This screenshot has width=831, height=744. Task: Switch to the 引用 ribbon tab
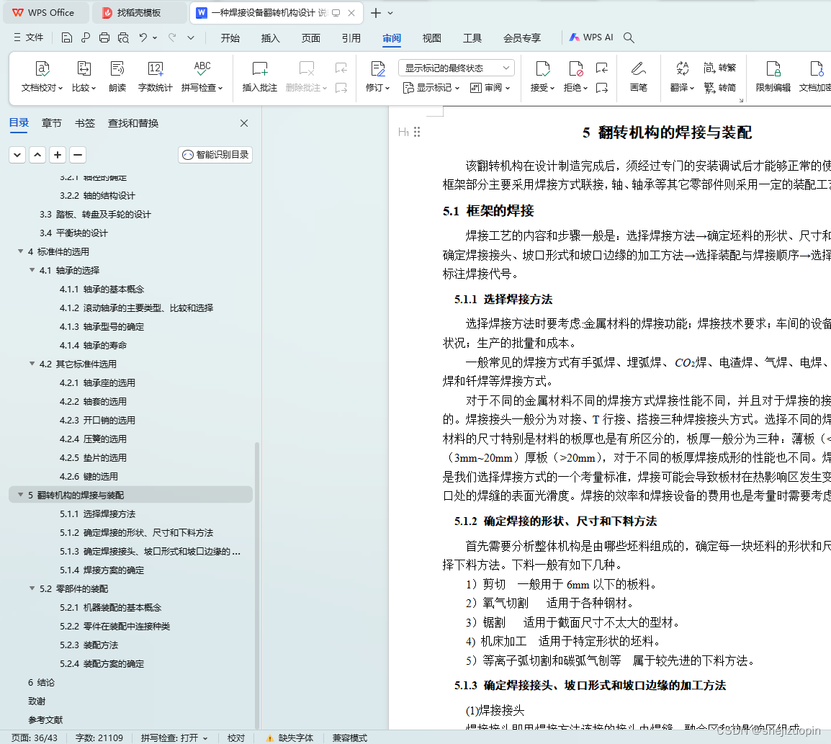coord(351,38)
